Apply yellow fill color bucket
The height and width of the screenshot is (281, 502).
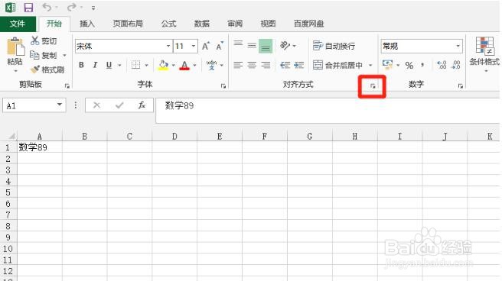(163, 65)
